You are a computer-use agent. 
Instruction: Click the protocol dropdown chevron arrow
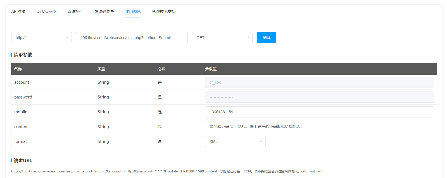[x=67, y=38]
